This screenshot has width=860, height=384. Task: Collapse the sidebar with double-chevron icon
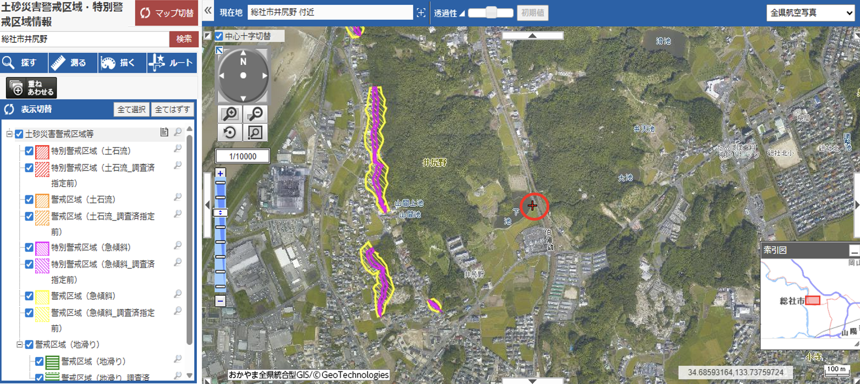click(x=208, y=11)
